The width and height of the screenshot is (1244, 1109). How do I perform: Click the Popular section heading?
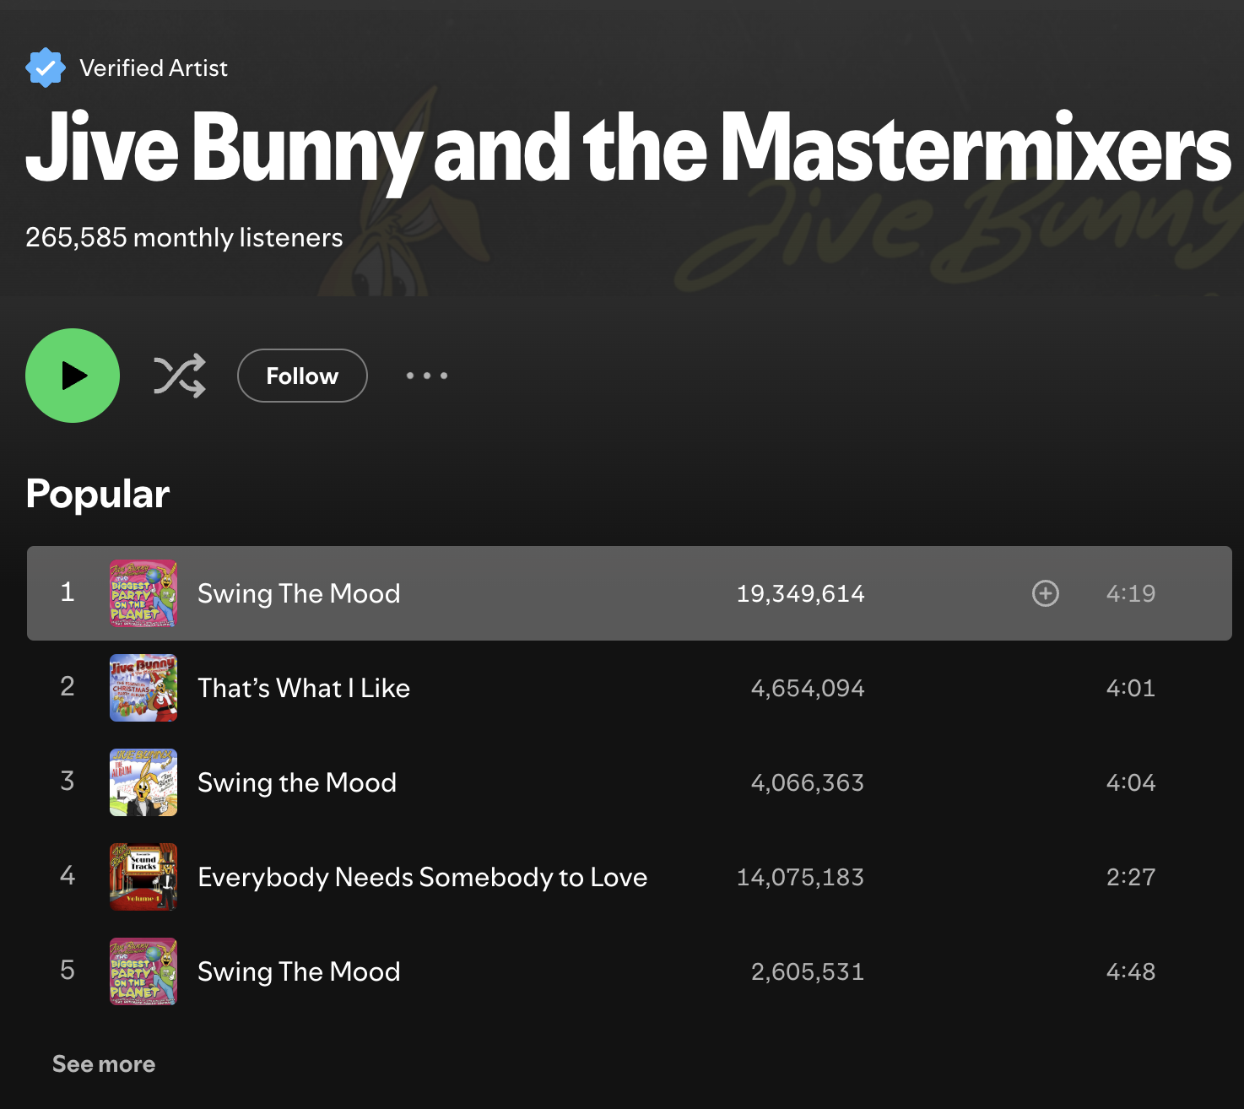tap(98, 495)
